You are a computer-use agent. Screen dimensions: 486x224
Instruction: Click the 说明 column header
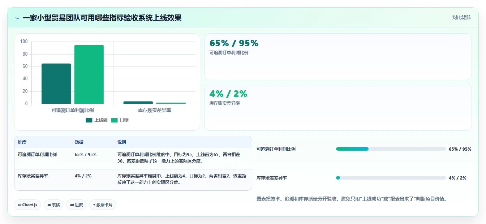pyautogui.click(x=122, y=142)
